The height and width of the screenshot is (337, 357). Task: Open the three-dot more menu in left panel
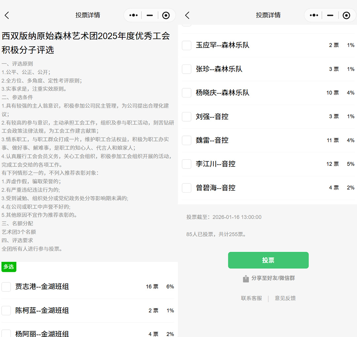[x=134, y=15]
